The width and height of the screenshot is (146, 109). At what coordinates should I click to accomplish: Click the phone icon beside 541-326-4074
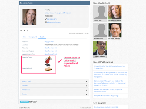[x=46, y=19]
